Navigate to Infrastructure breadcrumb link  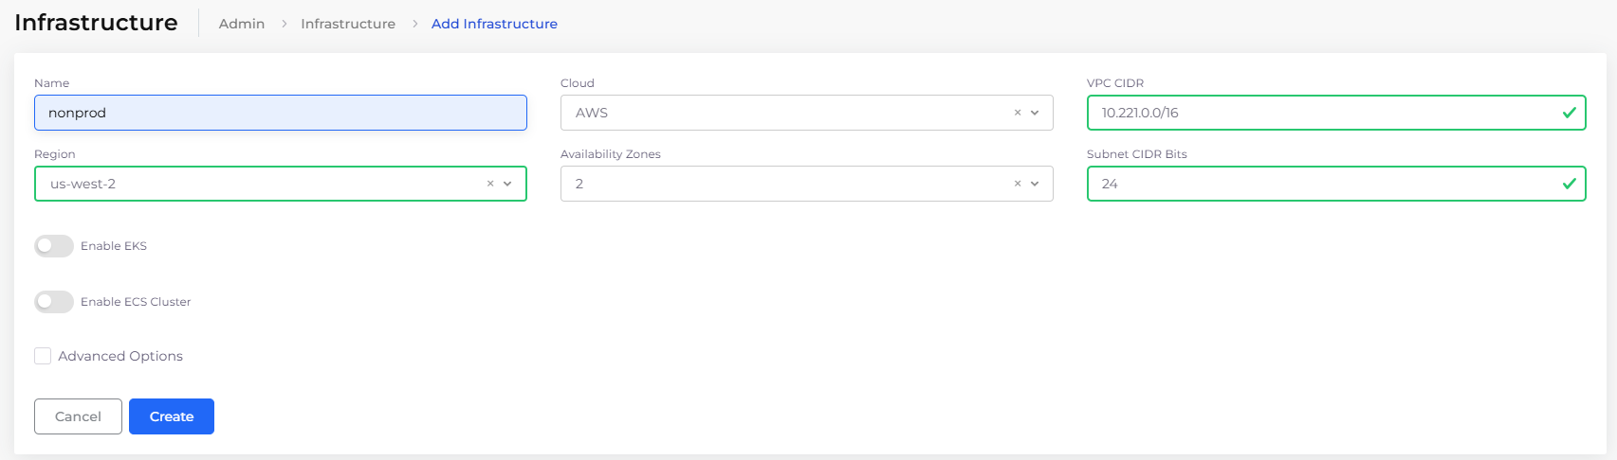(348, 24)
